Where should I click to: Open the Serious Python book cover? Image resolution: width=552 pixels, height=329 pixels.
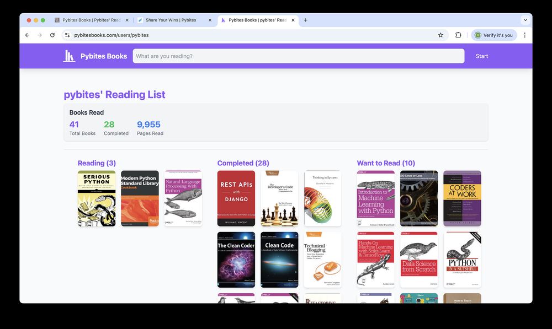97,198
